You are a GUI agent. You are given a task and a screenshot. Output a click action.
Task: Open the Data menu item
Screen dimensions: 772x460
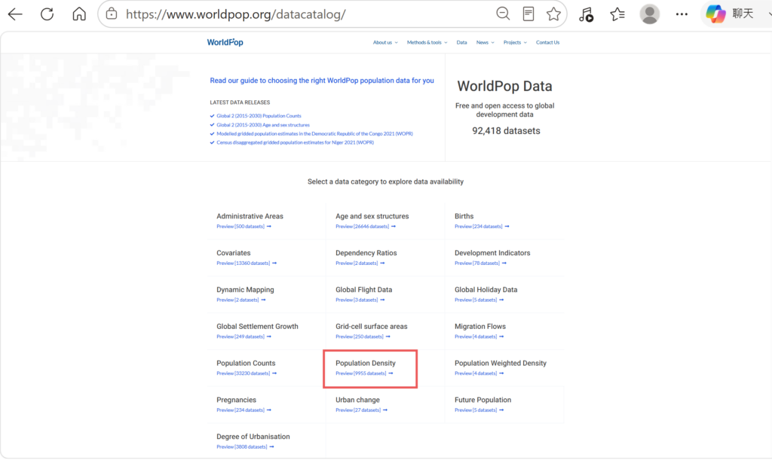click(x=461, y=42)
